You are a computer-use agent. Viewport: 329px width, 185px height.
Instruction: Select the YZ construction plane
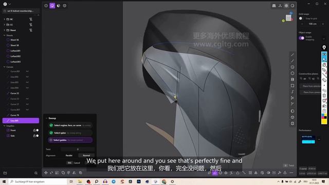(312, 79)
